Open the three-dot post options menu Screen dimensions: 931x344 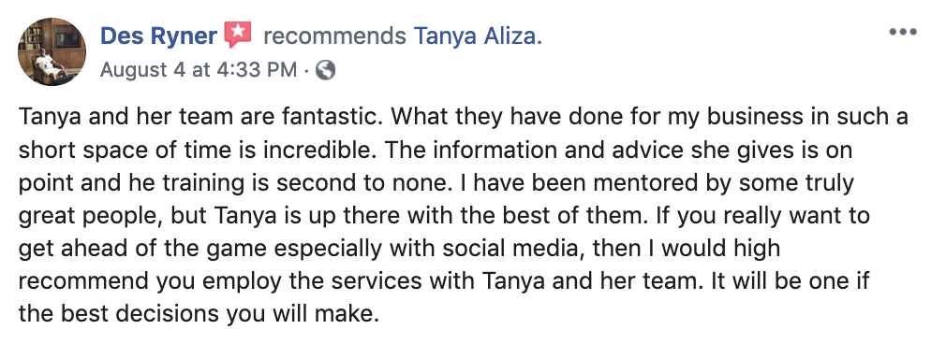(903, 32)
